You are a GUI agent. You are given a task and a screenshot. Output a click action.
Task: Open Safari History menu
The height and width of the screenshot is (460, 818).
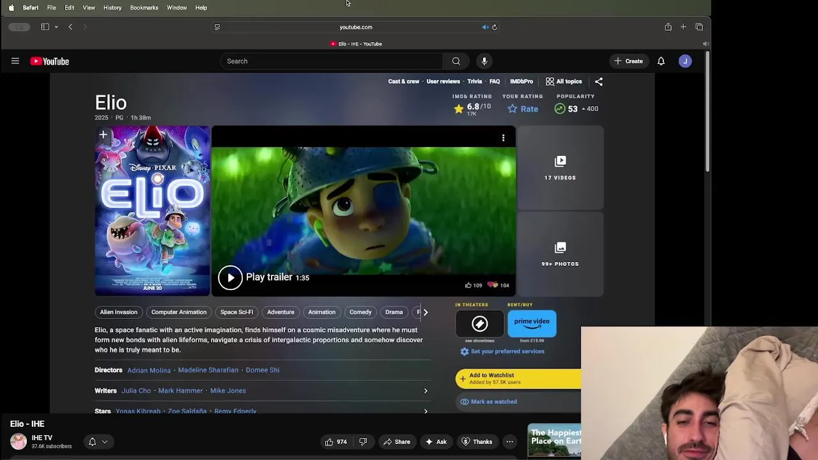112,8
